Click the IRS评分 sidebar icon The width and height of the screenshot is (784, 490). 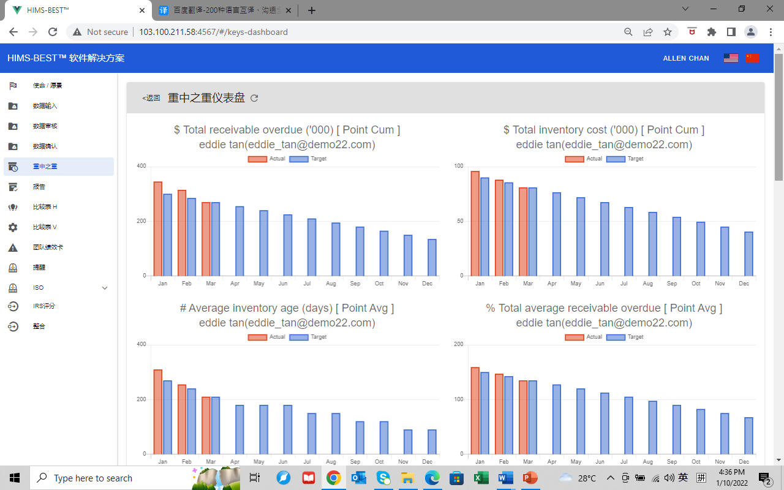13,306
